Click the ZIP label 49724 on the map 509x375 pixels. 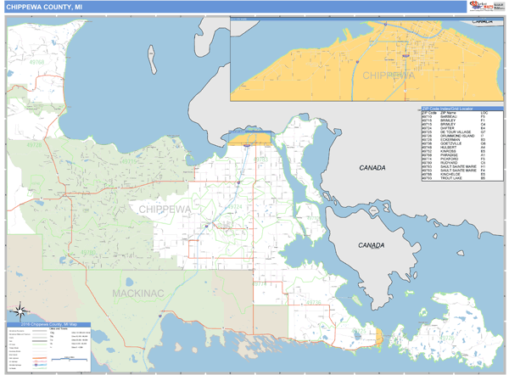pos(235,207)
